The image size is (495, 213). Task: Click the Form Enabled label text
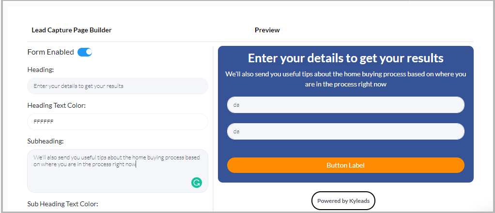(x=51, y=52)
